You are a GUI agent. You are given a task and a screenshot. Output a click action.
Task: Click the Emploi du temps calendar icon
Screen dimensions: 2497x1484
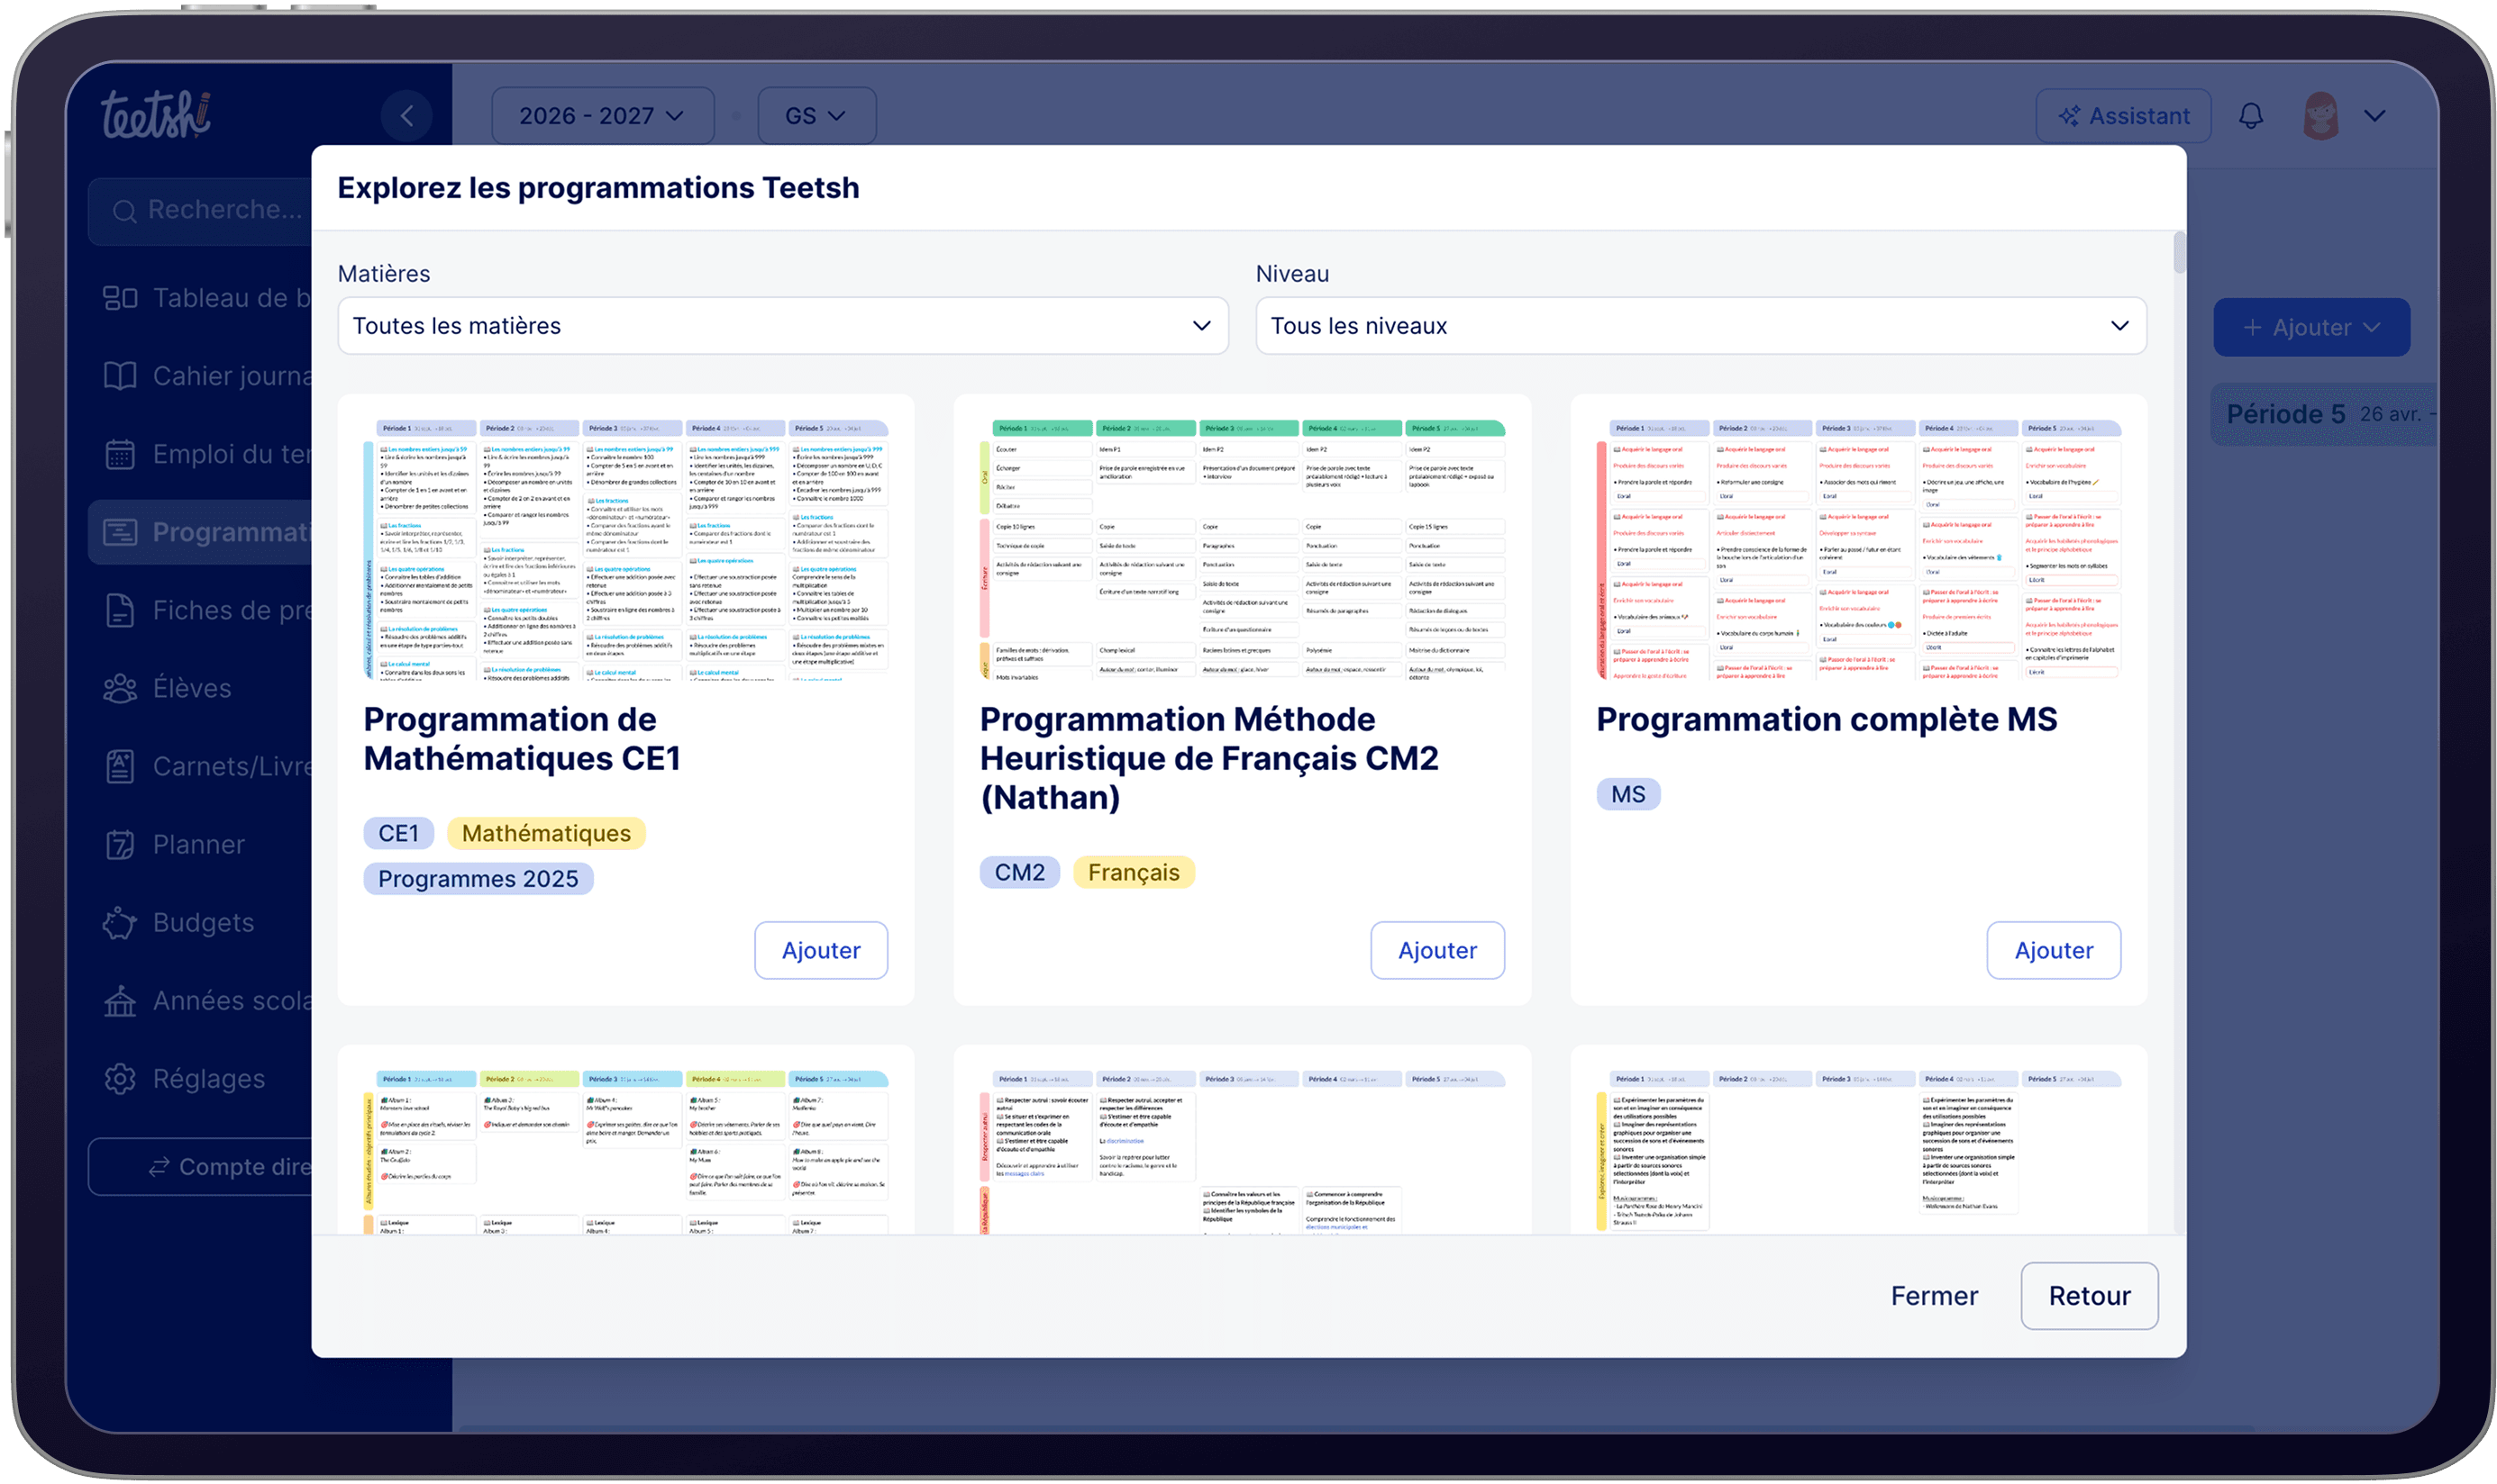(120, 454)
